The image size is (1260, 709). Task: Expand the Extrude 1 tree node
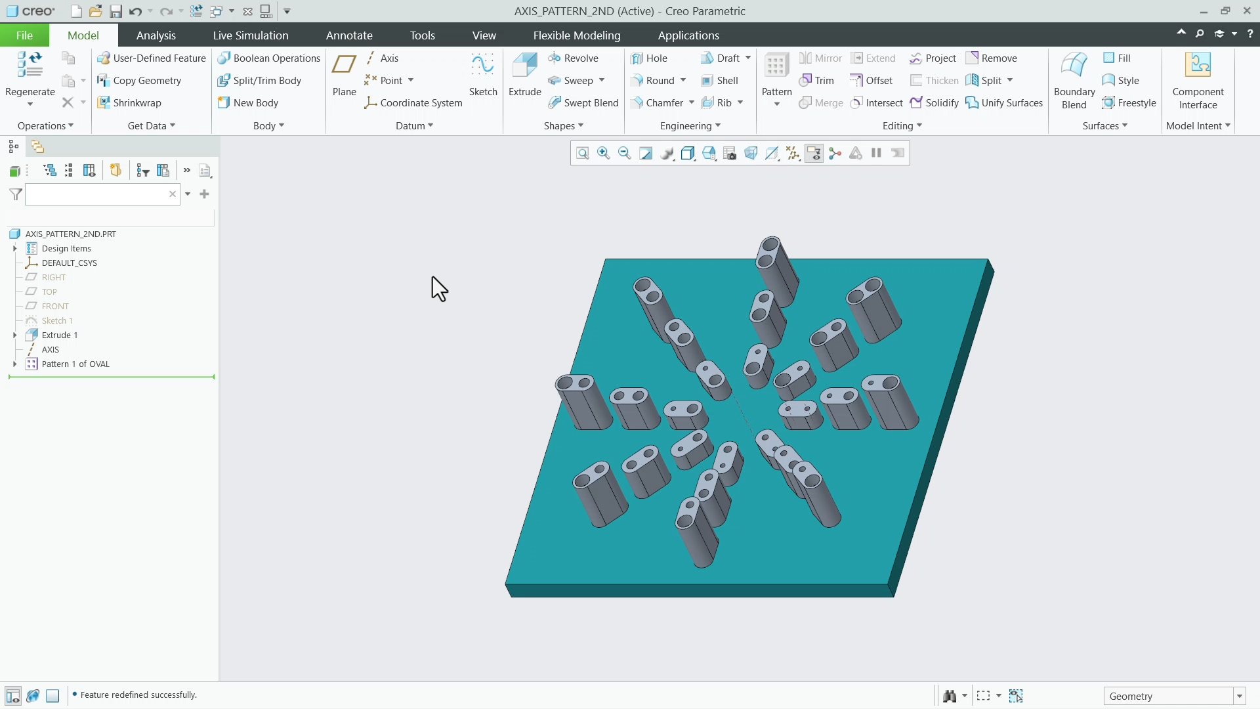click(14, 335)
